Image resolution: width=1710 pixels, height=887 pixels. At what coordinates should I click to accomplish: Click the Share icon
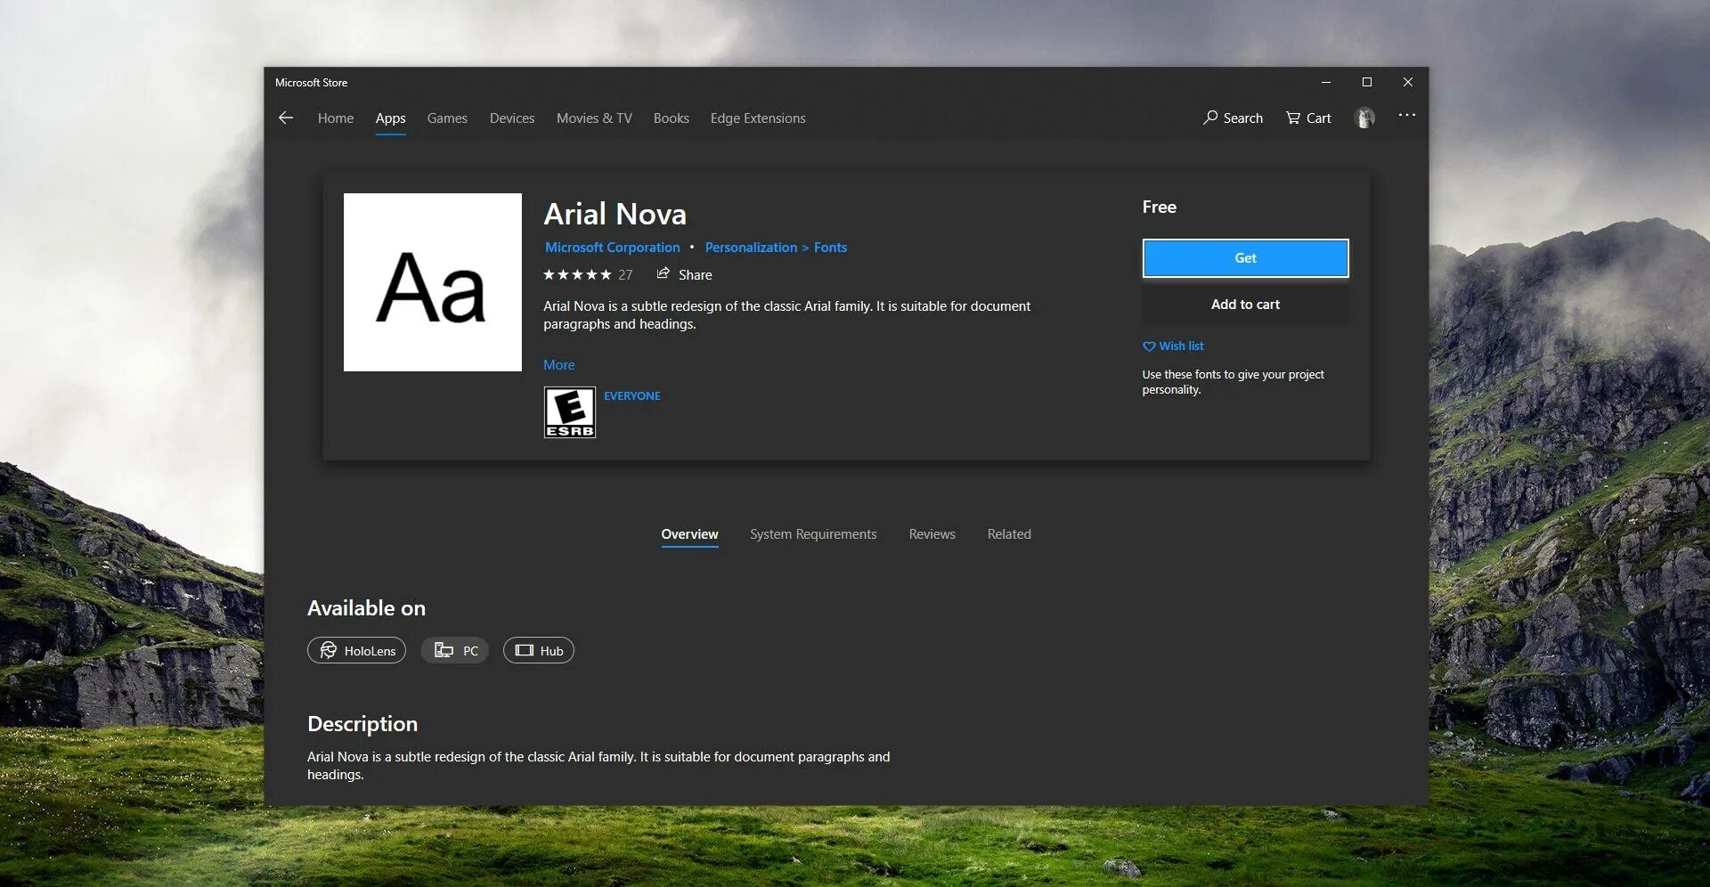[664, 273]
